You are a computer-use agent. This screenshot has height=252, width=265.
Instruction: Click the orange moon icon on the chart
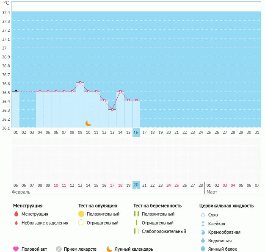point(88,123)
